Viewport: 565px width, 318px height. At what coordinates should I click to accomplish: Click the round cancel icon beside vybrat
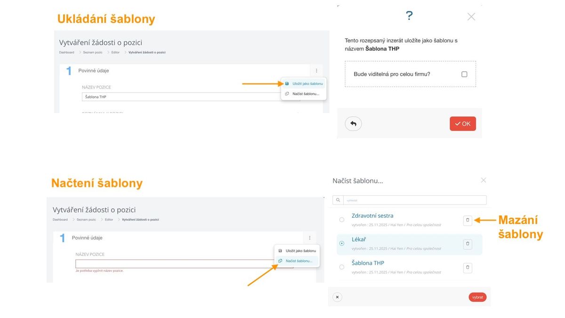tap(337, 297)
